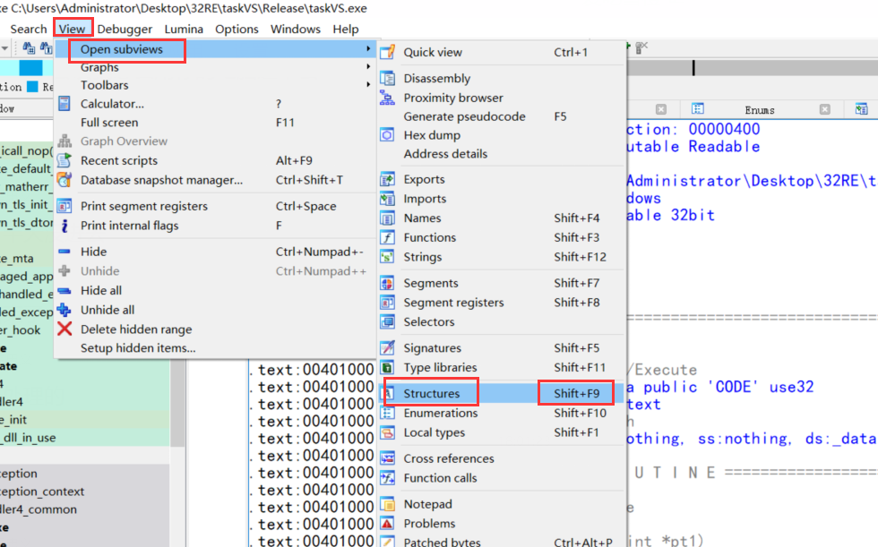This screenshot has height=547, width=878.
Task: Click the Segments icon in subviews list
Action: [387, 283]
